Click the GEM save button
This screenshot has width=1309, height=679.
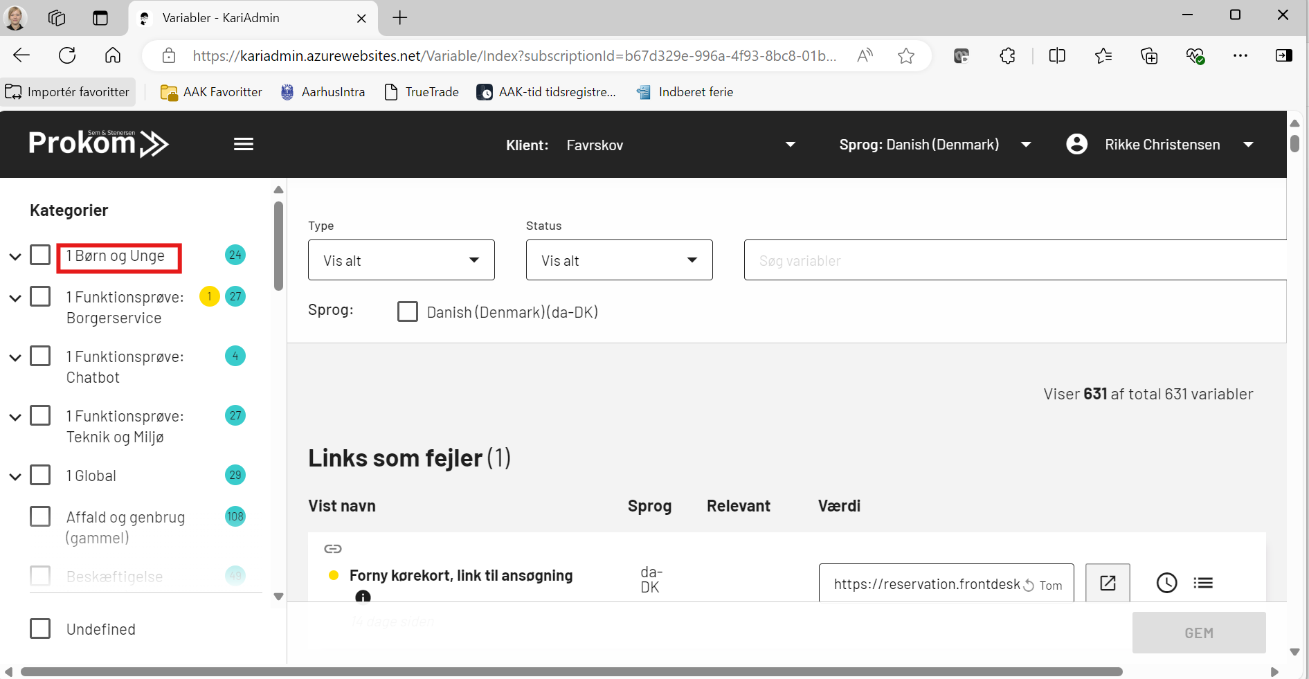click(x=1198, y=633)
